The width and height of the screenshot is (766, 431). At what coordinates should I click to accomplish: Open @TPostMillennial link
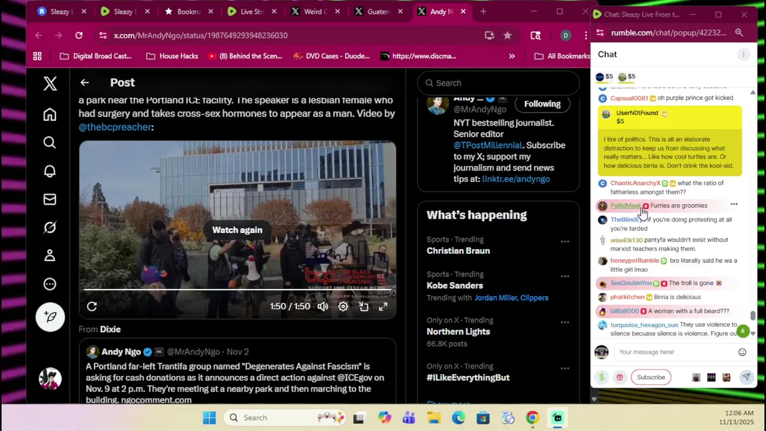click(x=487, y=145)
